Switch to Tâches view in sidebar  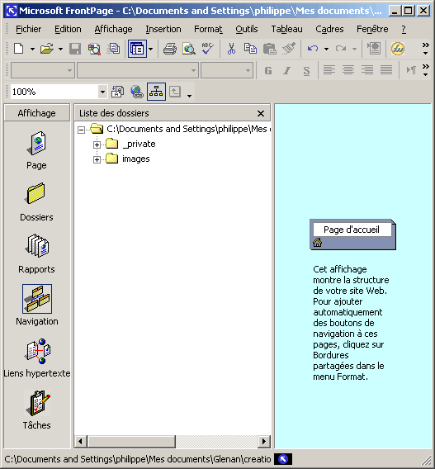point(37,410)
